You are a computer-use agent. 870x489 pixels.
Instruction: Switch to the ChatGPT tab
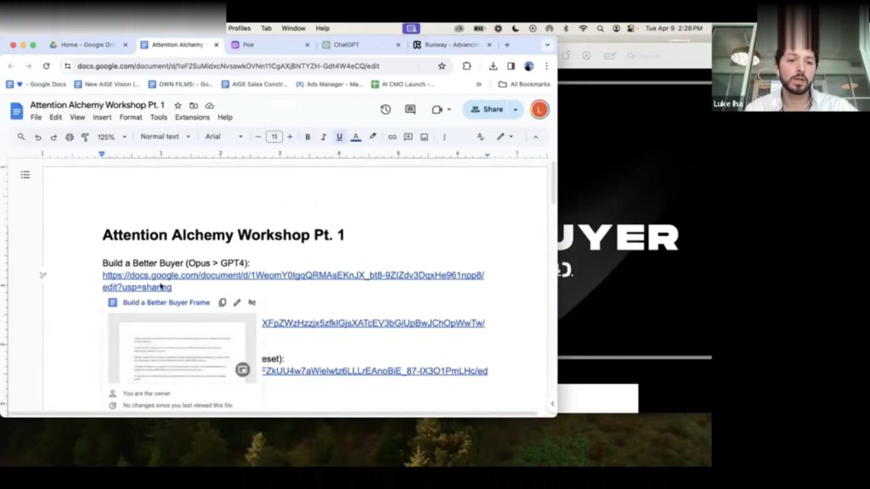(360, 45)
